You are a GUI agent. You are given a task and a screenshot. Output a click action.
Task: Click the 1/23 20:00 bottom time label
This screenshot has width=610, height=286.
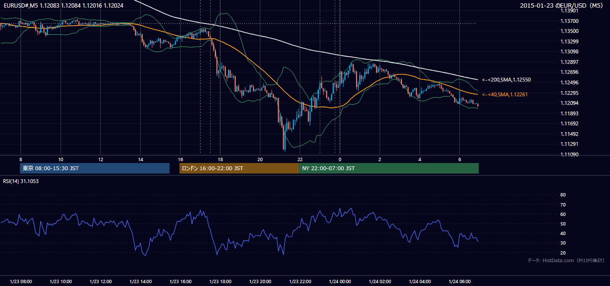pyautogui.click(x=260, y=282)
